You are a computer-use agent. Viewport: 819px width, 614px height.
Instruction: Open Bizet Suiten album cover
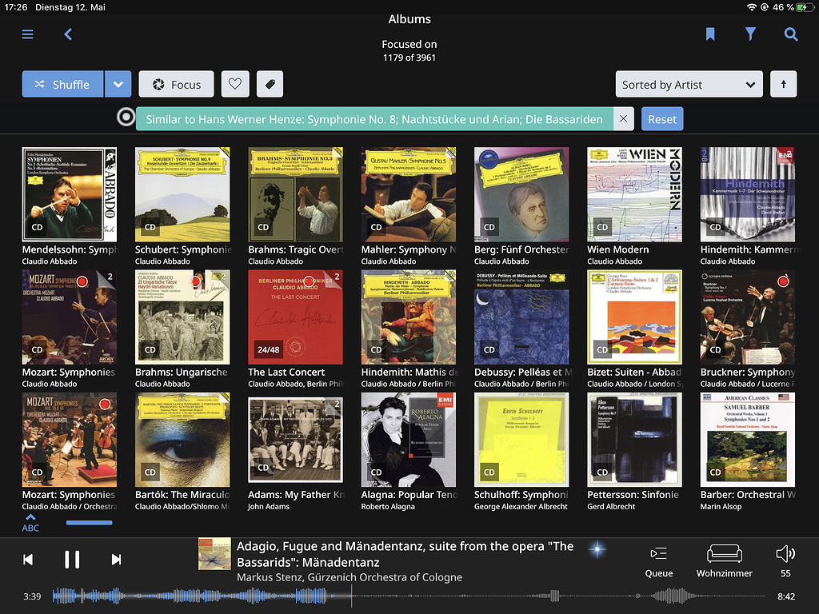tap(634, 317)
